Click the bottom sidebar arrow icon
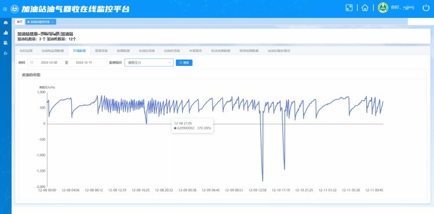434x214 pixels. [x=6, y=53]
